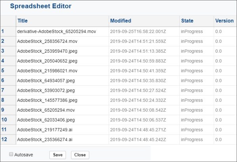Image resolution: width=237 pixels, height=162 pixels.
Task: Click title cell AdobeStock_145577386.jpeg
Action: (62, 100)
